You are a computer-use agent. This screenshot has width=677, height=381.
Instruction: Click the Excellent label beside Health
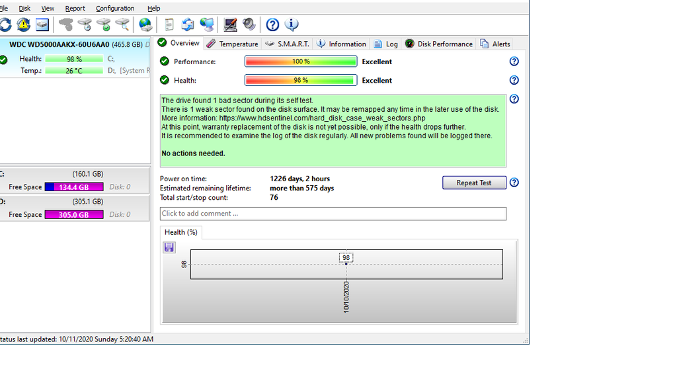377,80
